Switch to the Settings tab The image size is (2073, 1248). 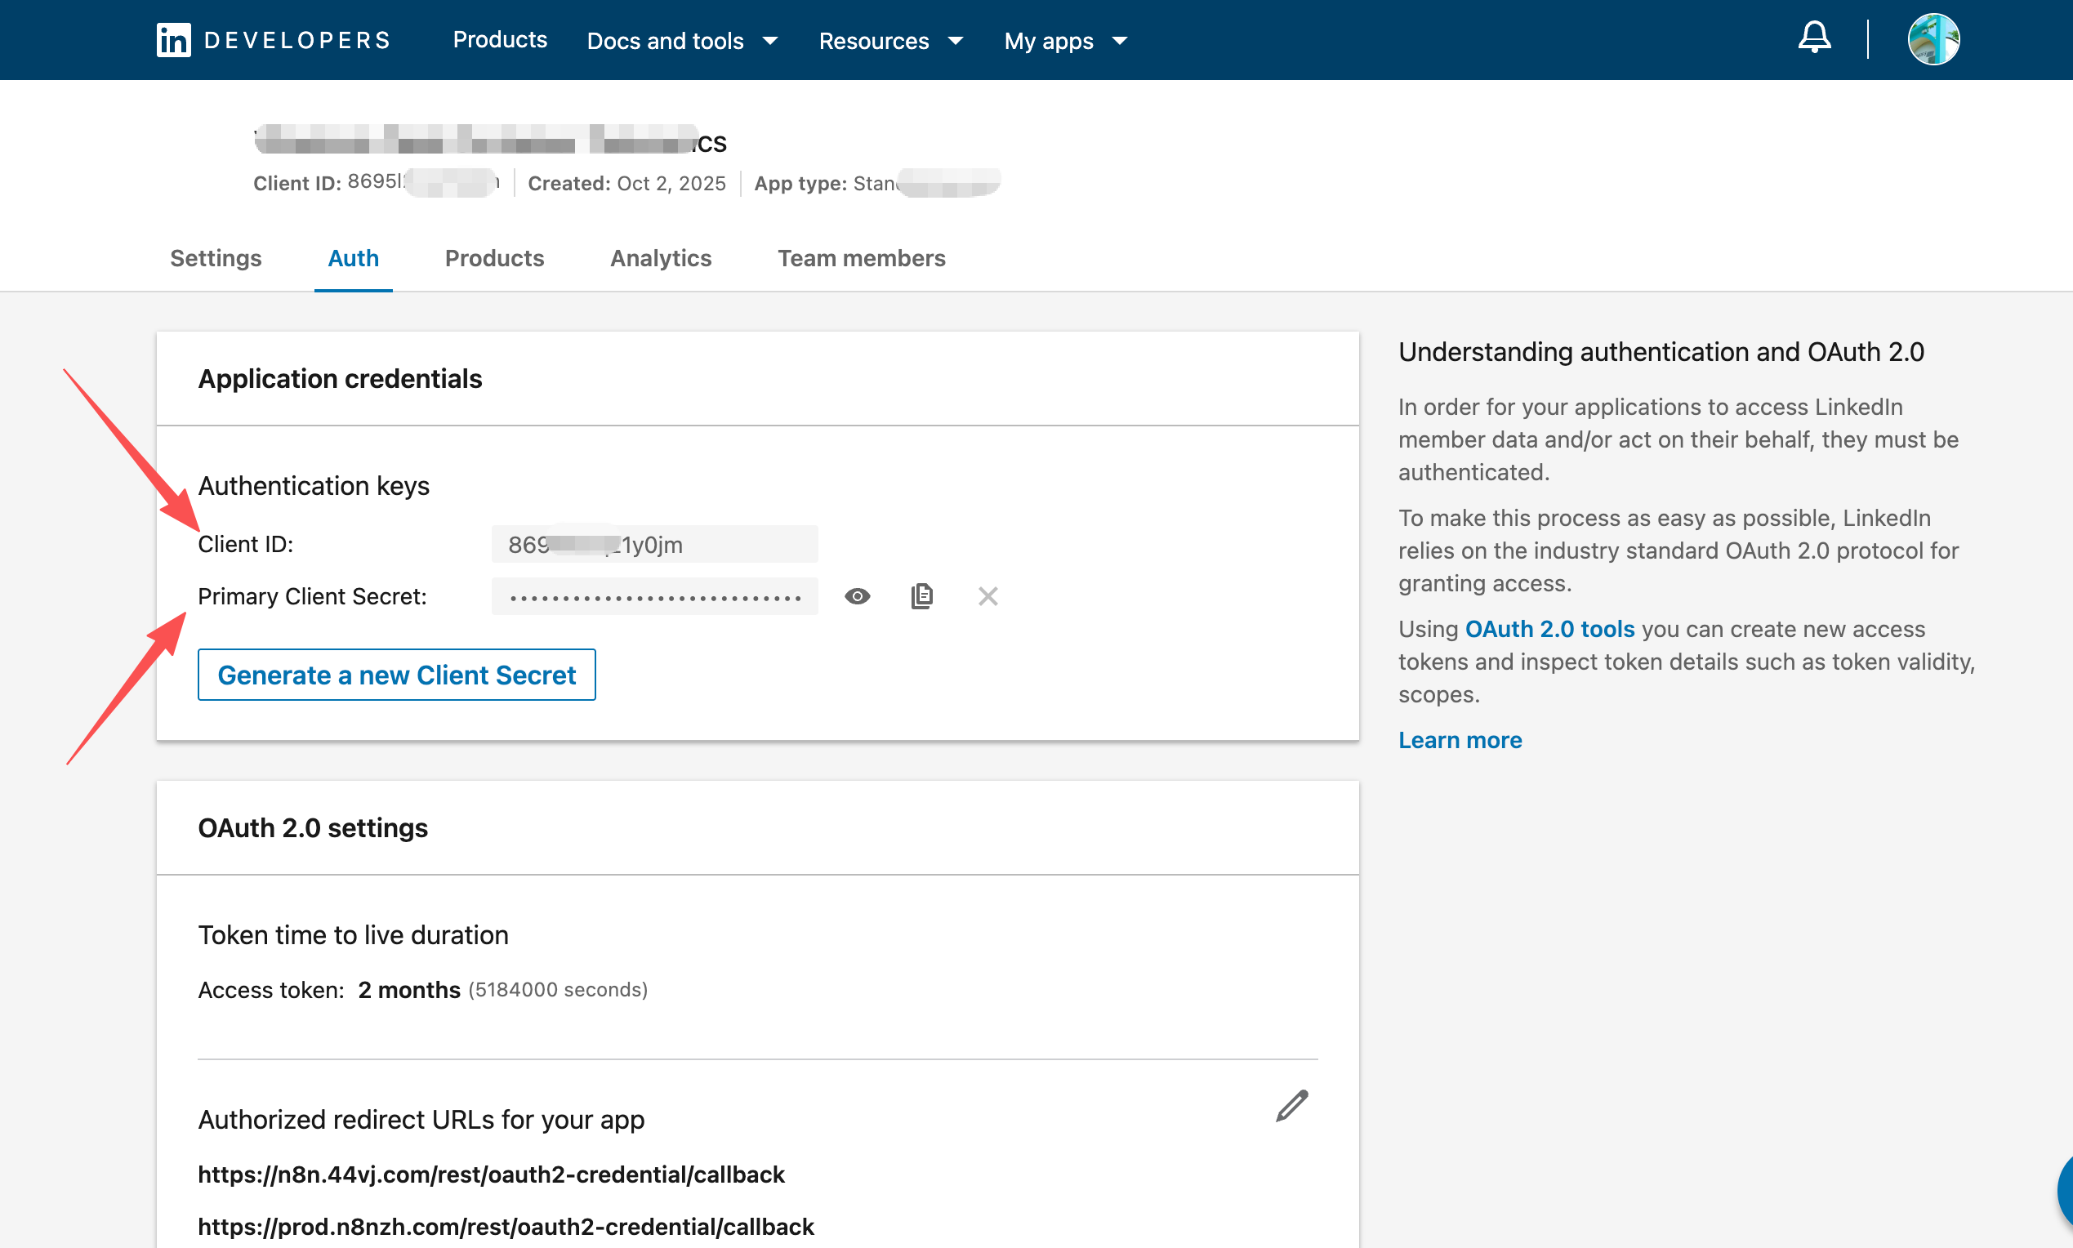(x=216, y=258)
